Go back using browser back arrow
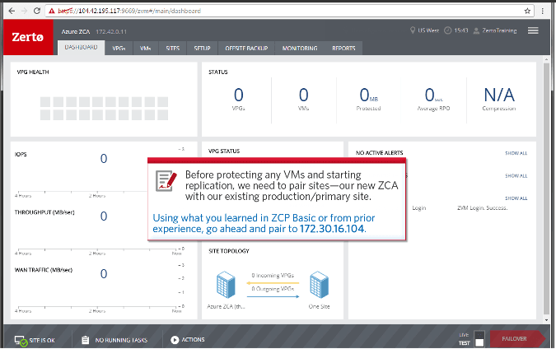Screen dimensions: 556x349 12,11
